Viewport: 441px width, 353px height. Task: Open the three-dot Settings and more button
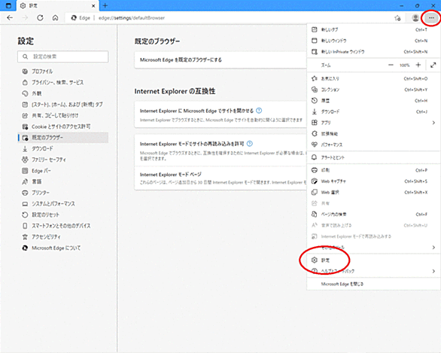click(431, 18)
